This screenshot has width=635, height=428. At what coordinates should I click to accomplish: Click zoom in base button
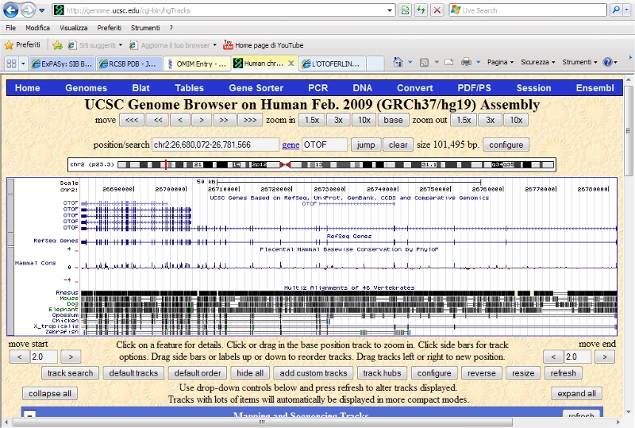coord(393,120)
